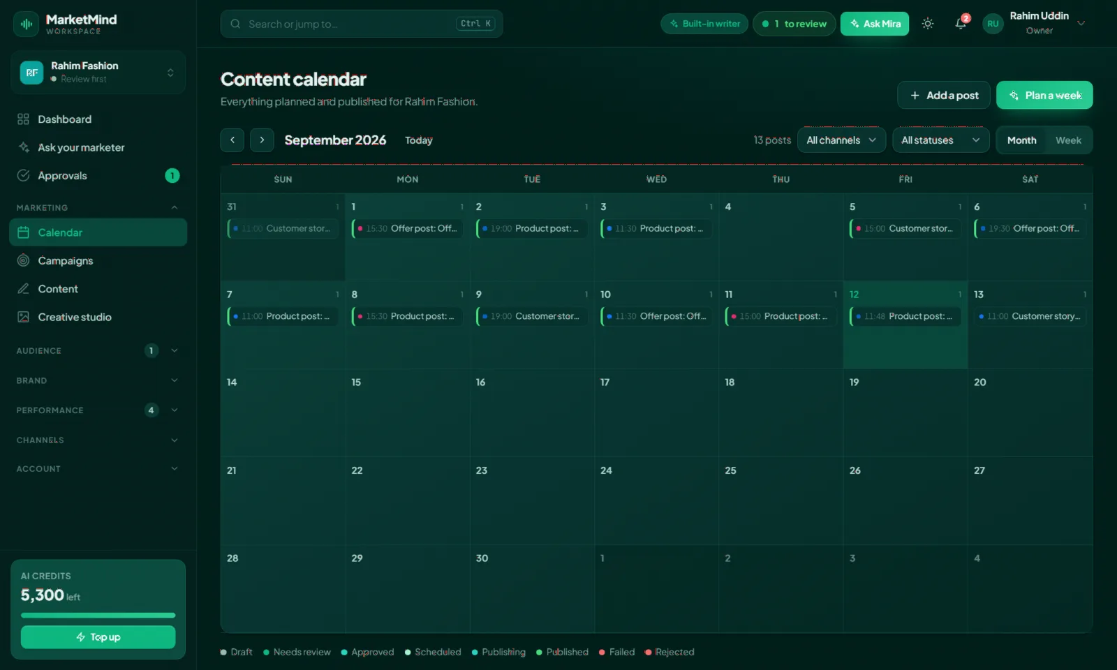The image size is (1117, 670).
Task: Switch to Week view
Action: click(1068, 140)
